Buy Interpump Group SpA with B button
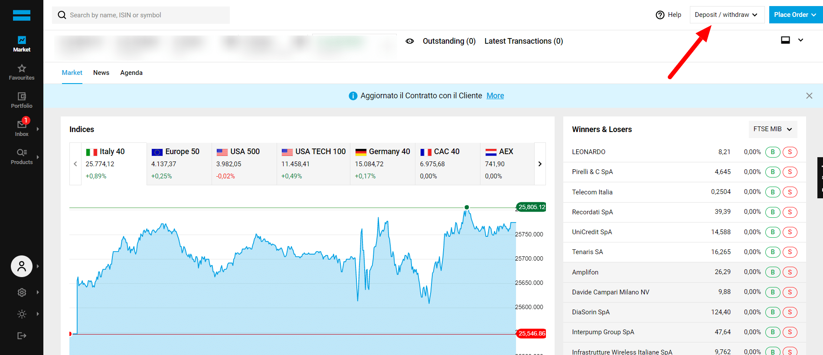 (x=773, y=332)
